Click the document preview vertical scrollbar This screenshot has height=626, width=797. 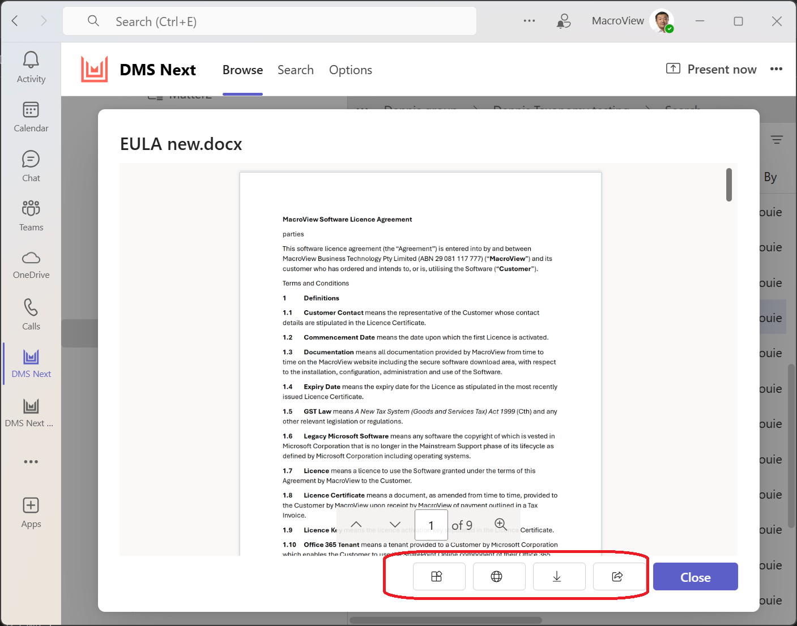click(729, 185)
